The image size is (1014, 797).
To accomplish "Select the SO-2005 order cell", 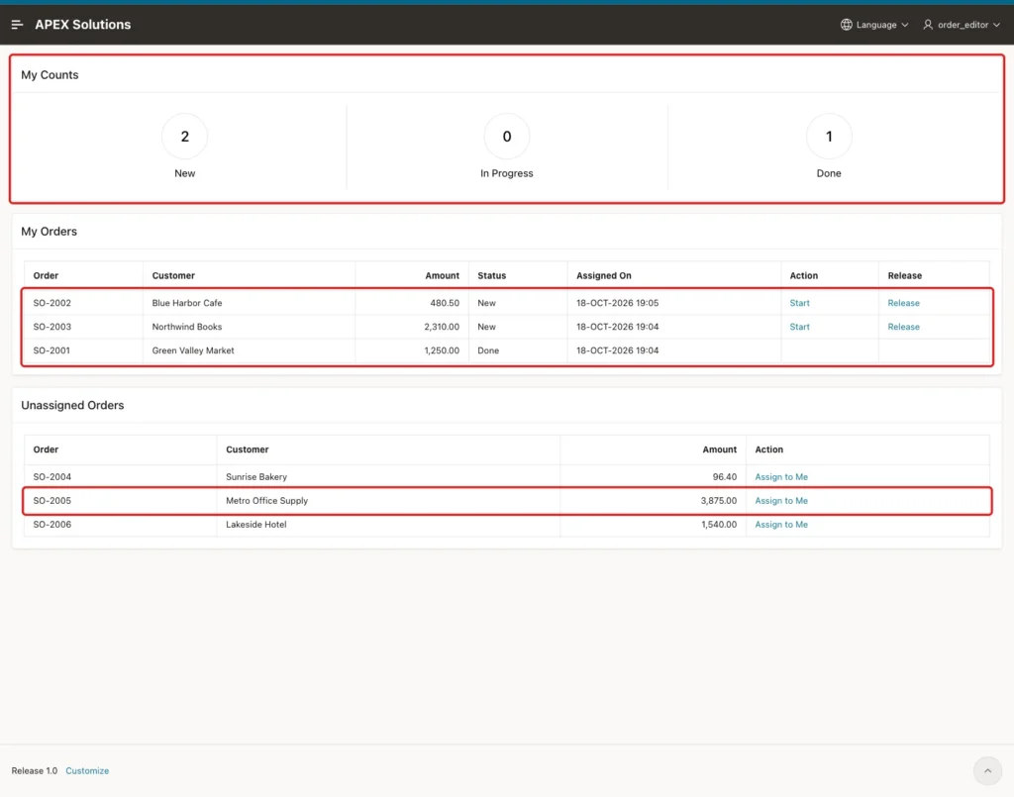I will [x=52, y=500].
